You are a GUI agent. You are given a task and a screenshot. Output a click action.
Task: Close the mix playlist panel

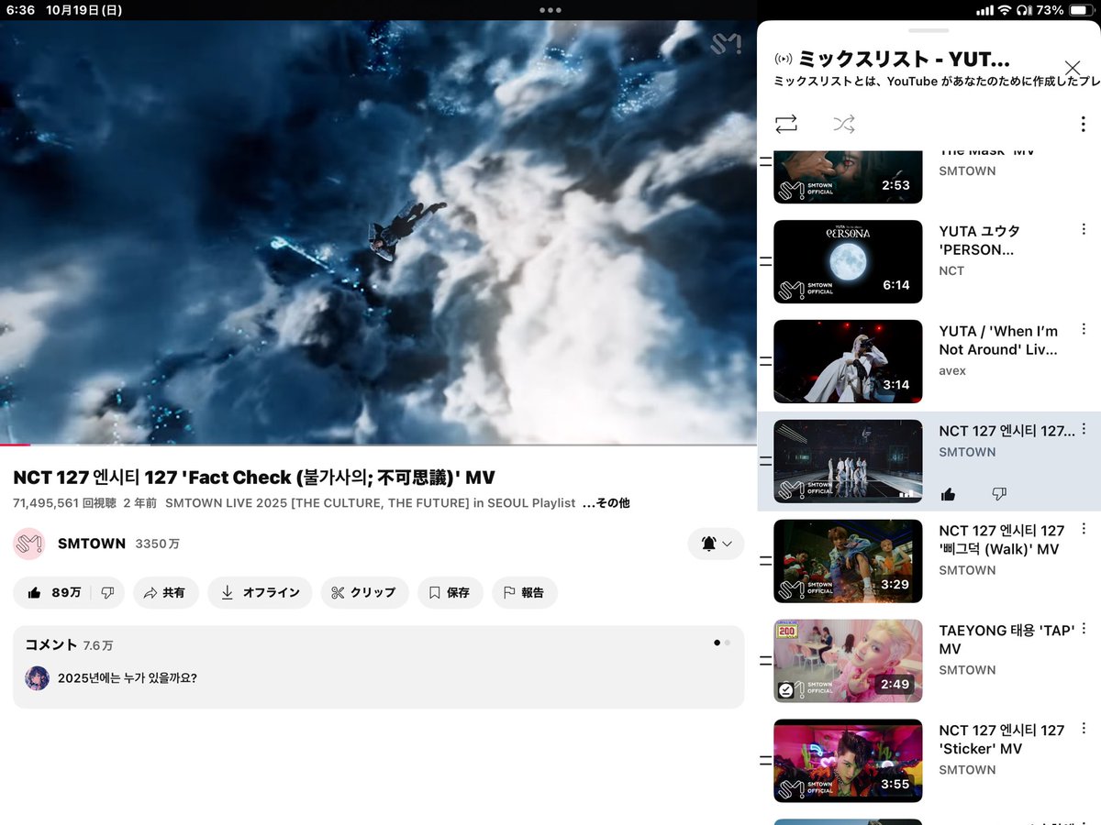tap(1073, 68)
